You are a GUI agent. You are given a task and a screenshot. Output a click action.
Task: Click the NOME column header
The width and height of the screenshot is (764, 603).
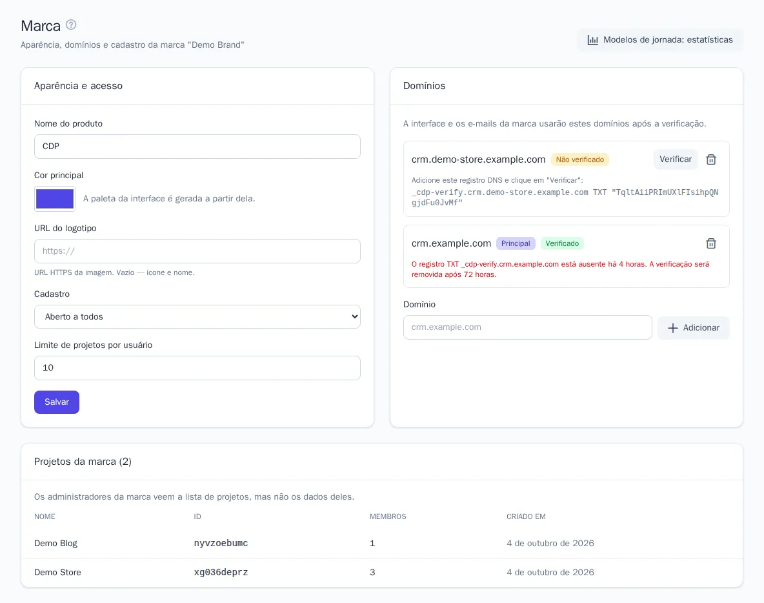tap(45, 516)
